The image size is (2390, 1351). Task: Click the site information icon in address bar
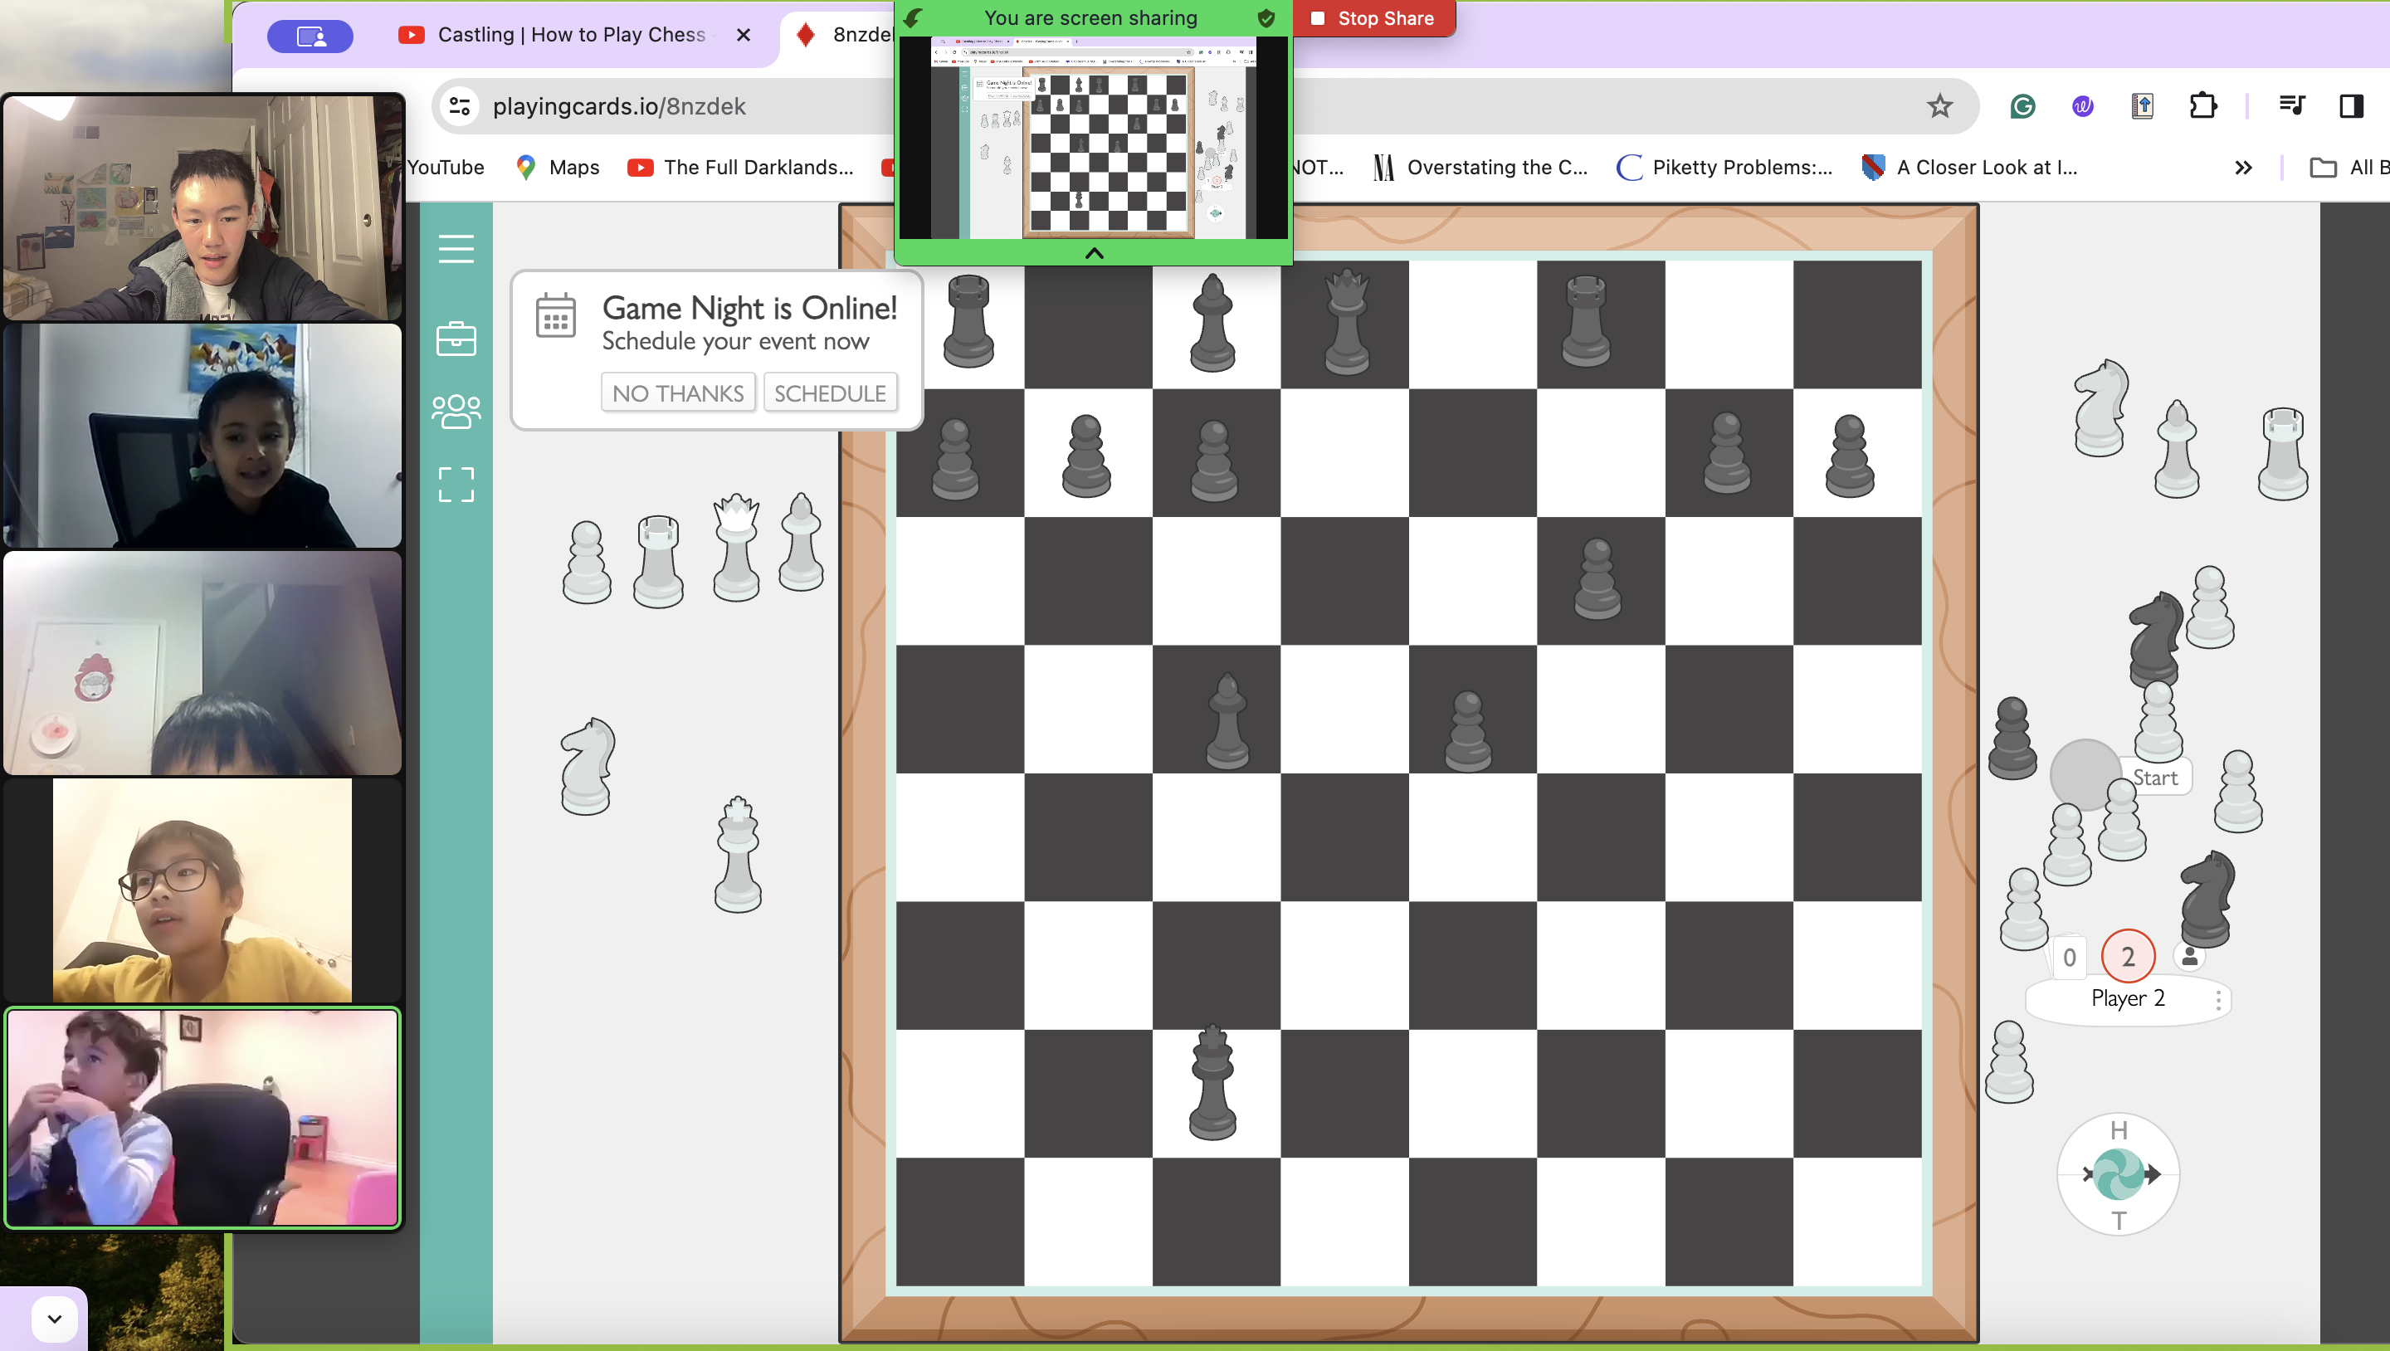coord(461,105)
